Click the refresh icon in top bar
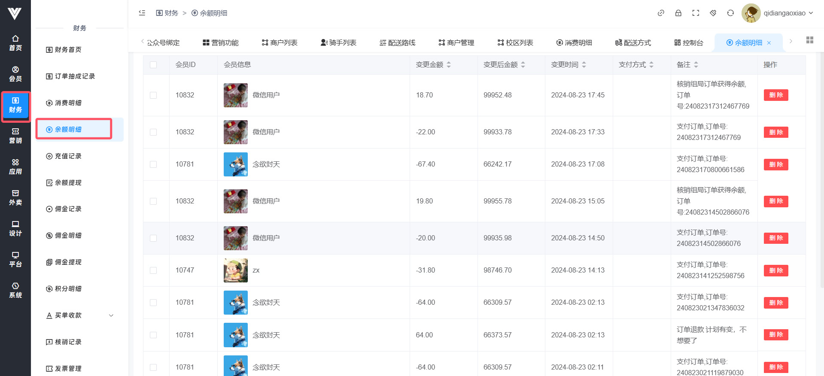Screen dimensions: 824x376 (x=730, y=13)
